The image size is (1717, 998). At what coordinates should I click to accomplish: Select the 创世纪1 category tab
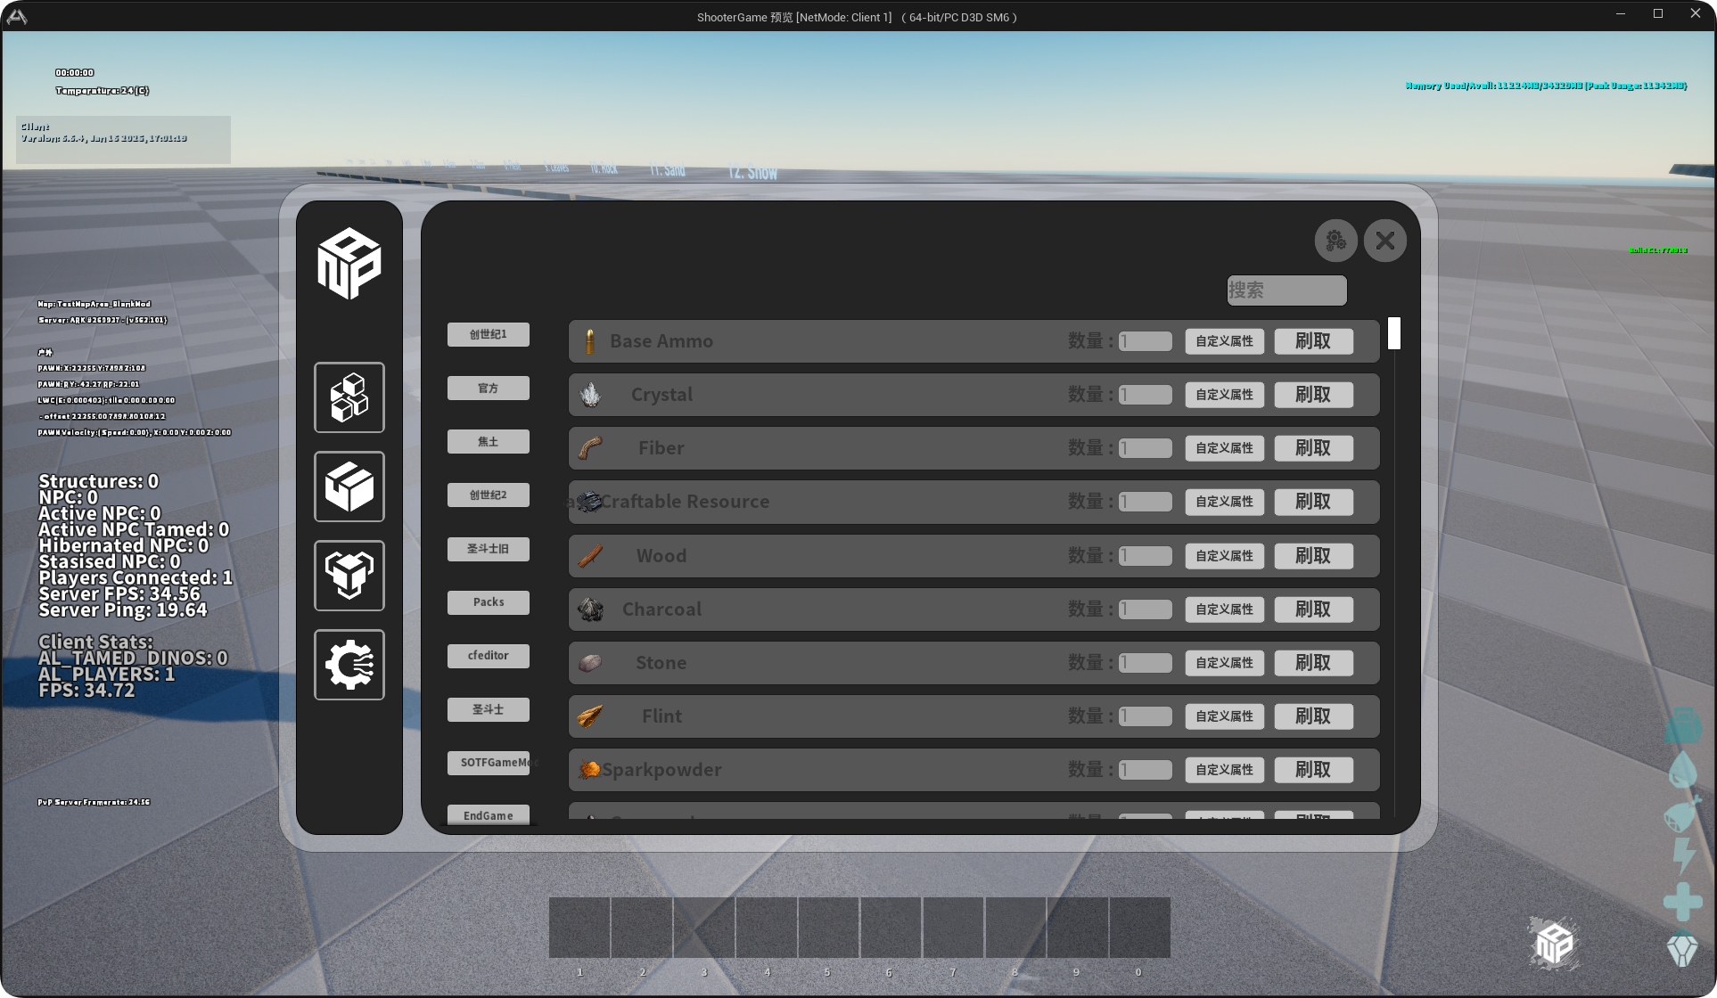click(489, 335)
